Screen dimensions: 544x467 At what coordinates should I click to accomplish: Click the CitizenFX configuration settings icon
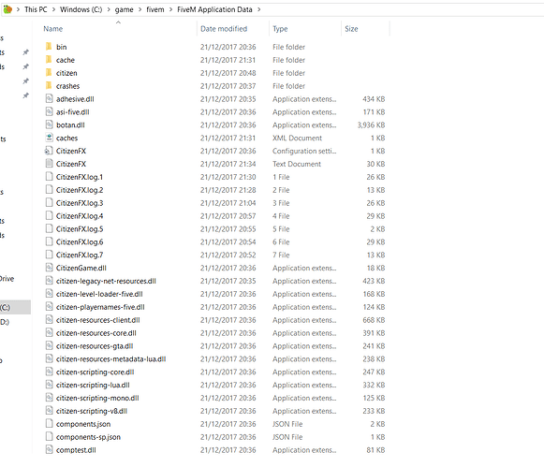pyautogui.click(x=49, y=151)
